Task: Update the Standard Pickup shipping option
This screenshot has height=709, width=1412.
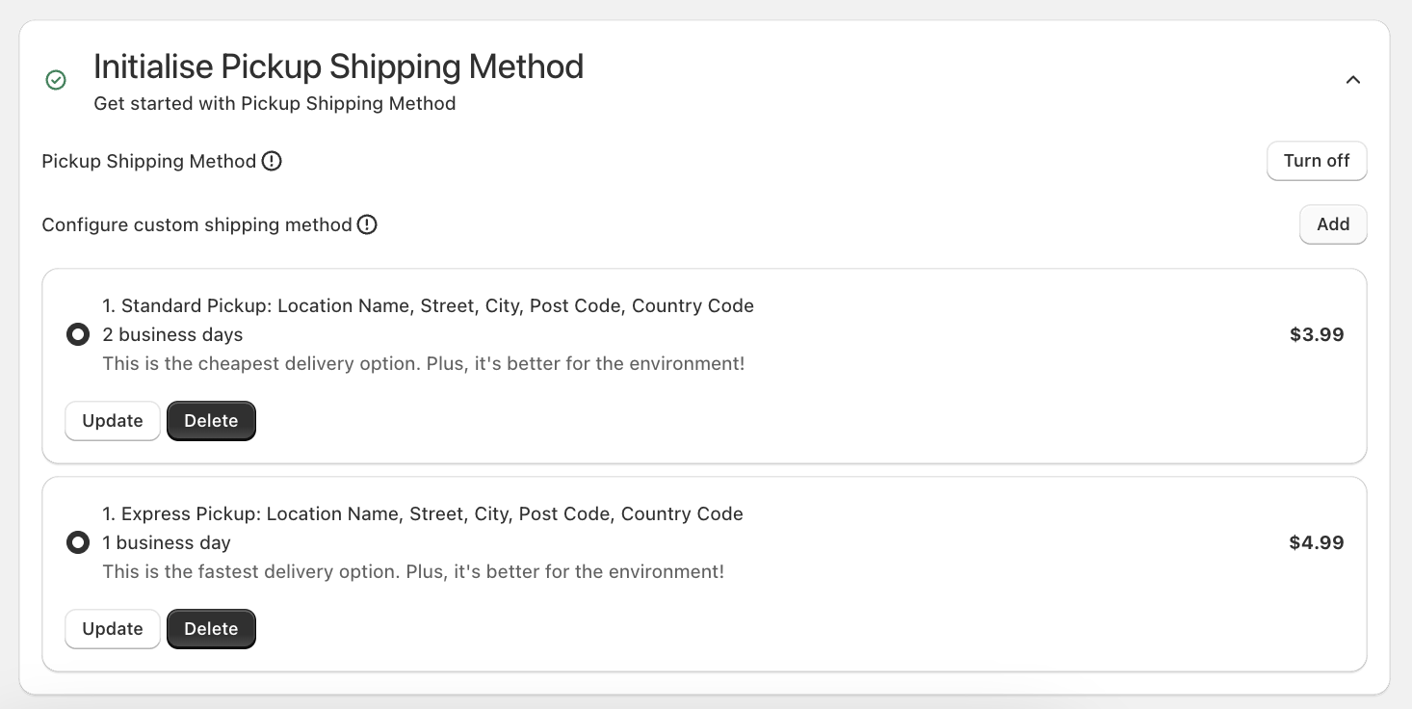Action: (112, 421)
